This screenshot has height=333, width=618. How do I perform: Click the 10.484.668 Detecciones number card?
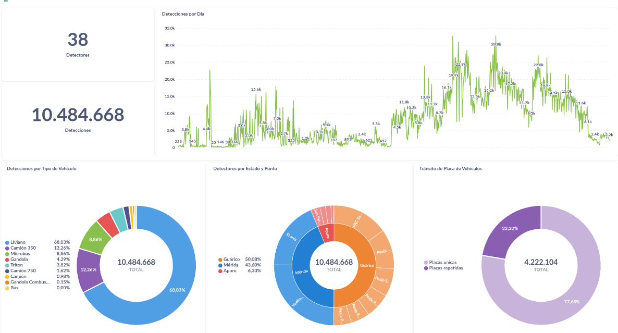pos(78,119)
